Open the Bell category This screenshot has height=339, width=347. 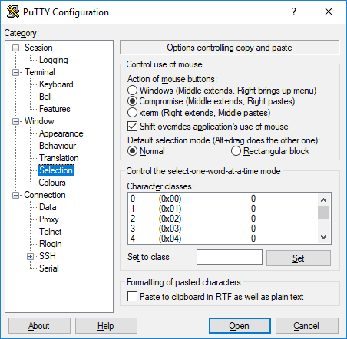[45, 97]
